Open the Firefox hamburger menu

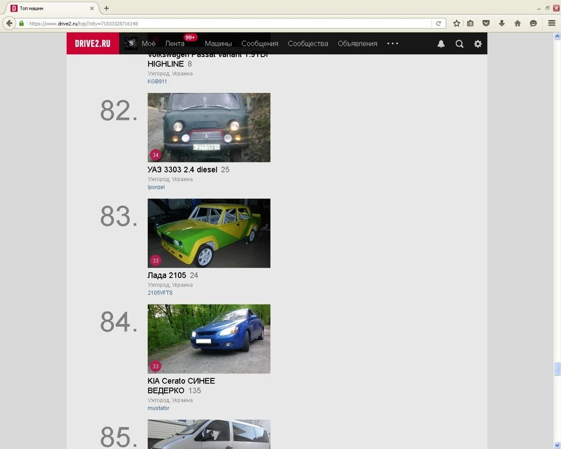pos(552,23)
